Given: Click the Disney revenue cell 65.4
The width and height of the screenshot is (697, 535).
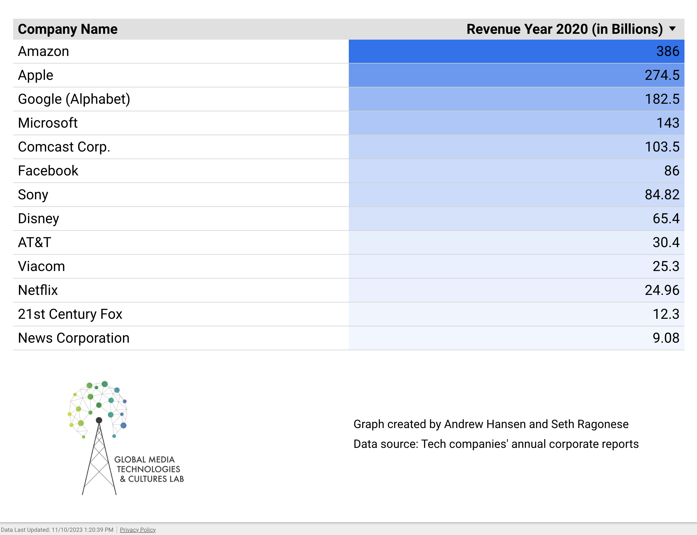Looking at the screenshot, I should [666, 219].
